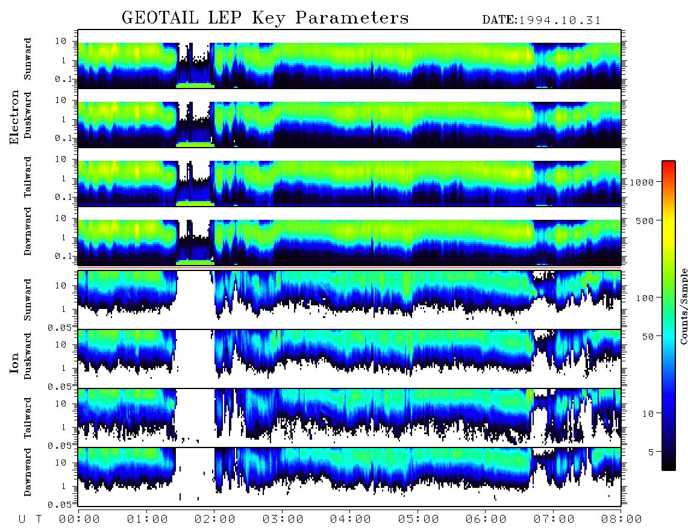The height and width of the screenshot is (530, 688).
Task: Select the "0.05" tick of Ion Dawnward panel
Action: (60, 505)
